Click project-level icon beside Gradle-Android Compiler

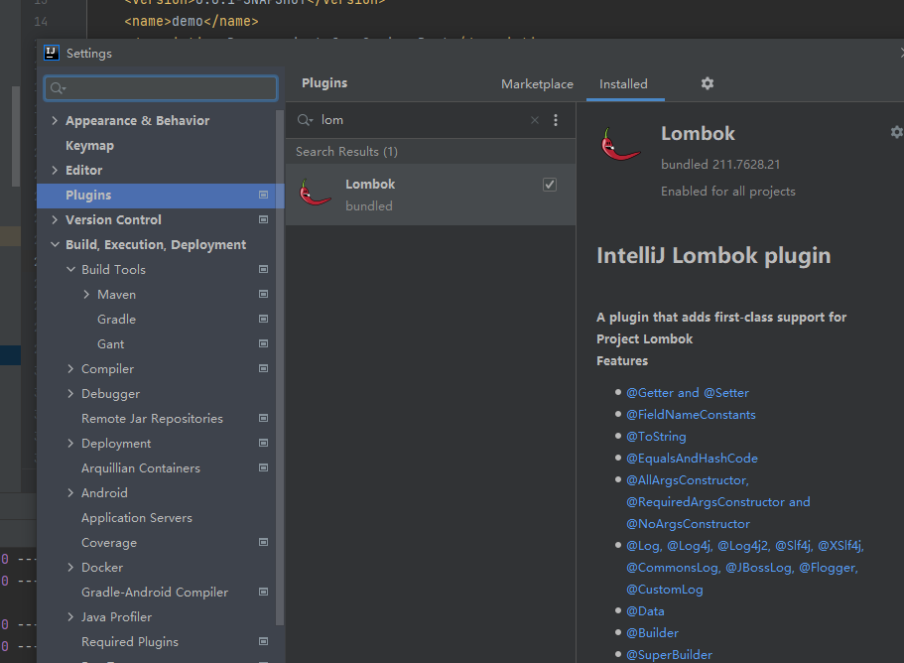pyautogui.click(x=264, y=592)
